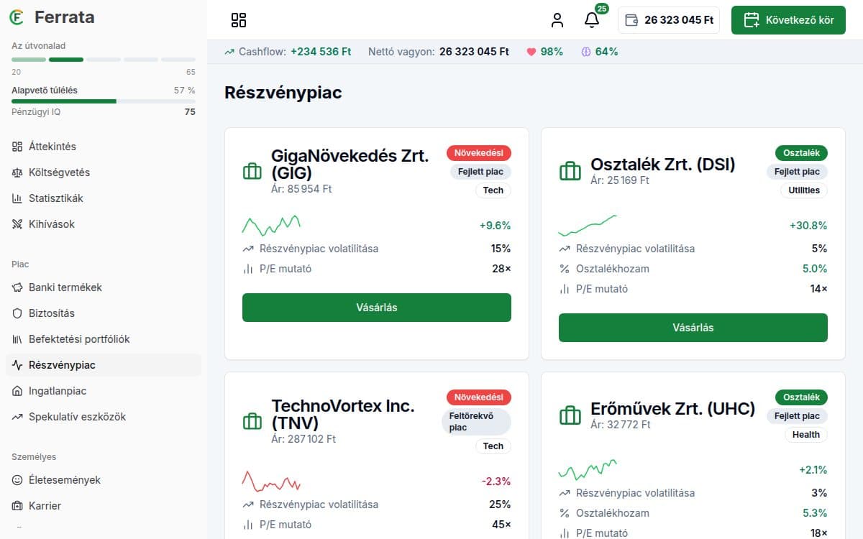Click the Áttekintés sidebar icon
863x539 pixels.
tap(18, 147)
